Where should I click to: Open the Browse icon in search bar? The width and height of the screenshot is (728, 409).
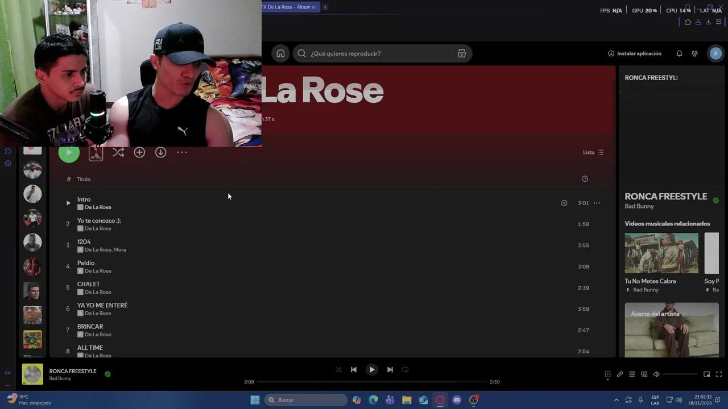462,53
